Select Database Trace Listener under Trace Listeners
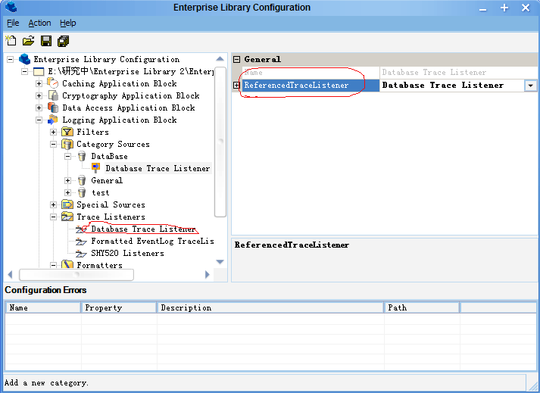 point(143,229)
